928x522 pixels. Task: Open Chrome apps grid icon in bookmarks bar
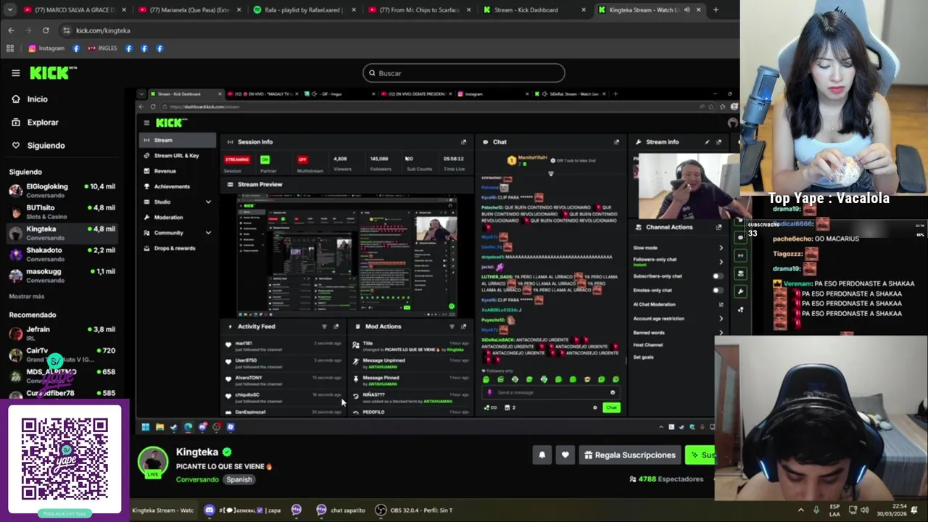click(x=10, y=49)
